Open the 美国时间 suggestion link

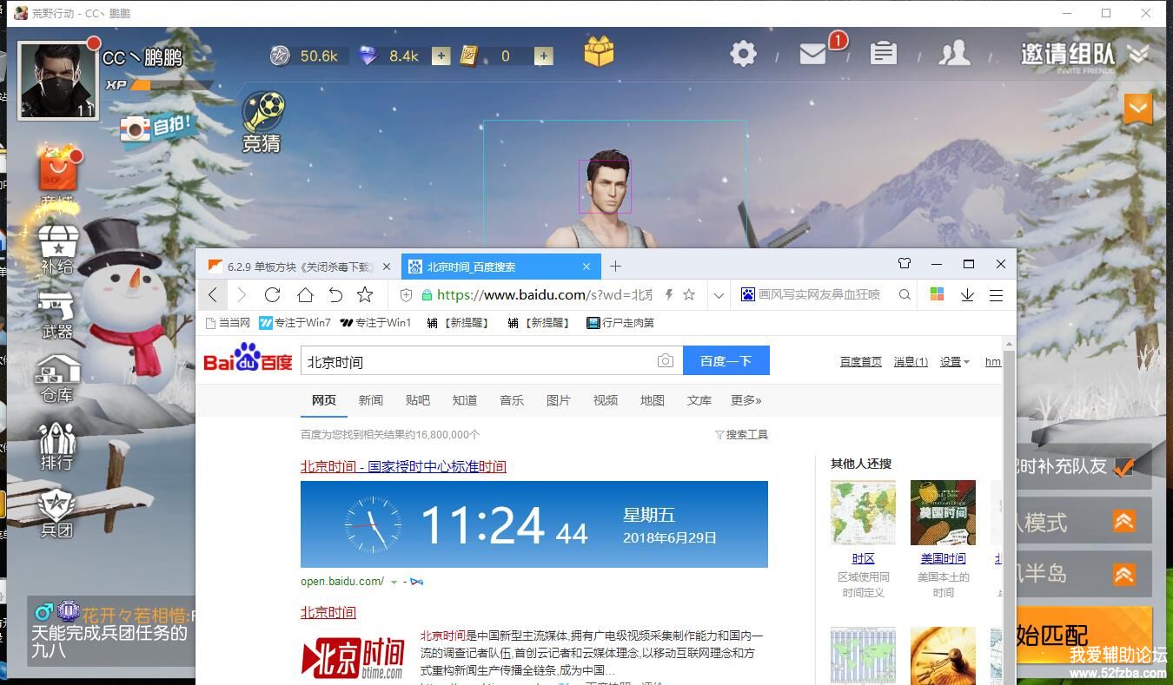[943, 558]
